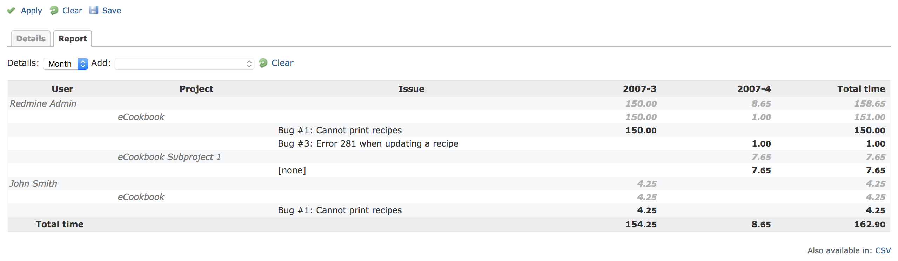
Task: Click the 2007-3 column header
Action: [x=639, y=89]
